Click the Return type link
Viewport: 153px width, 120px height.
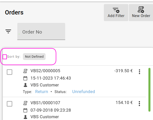[x=41, y=92]
